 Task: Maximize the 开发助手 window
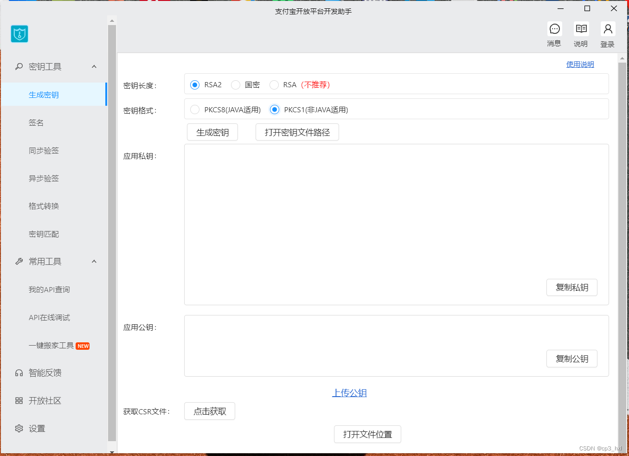(x=587, y=8)
